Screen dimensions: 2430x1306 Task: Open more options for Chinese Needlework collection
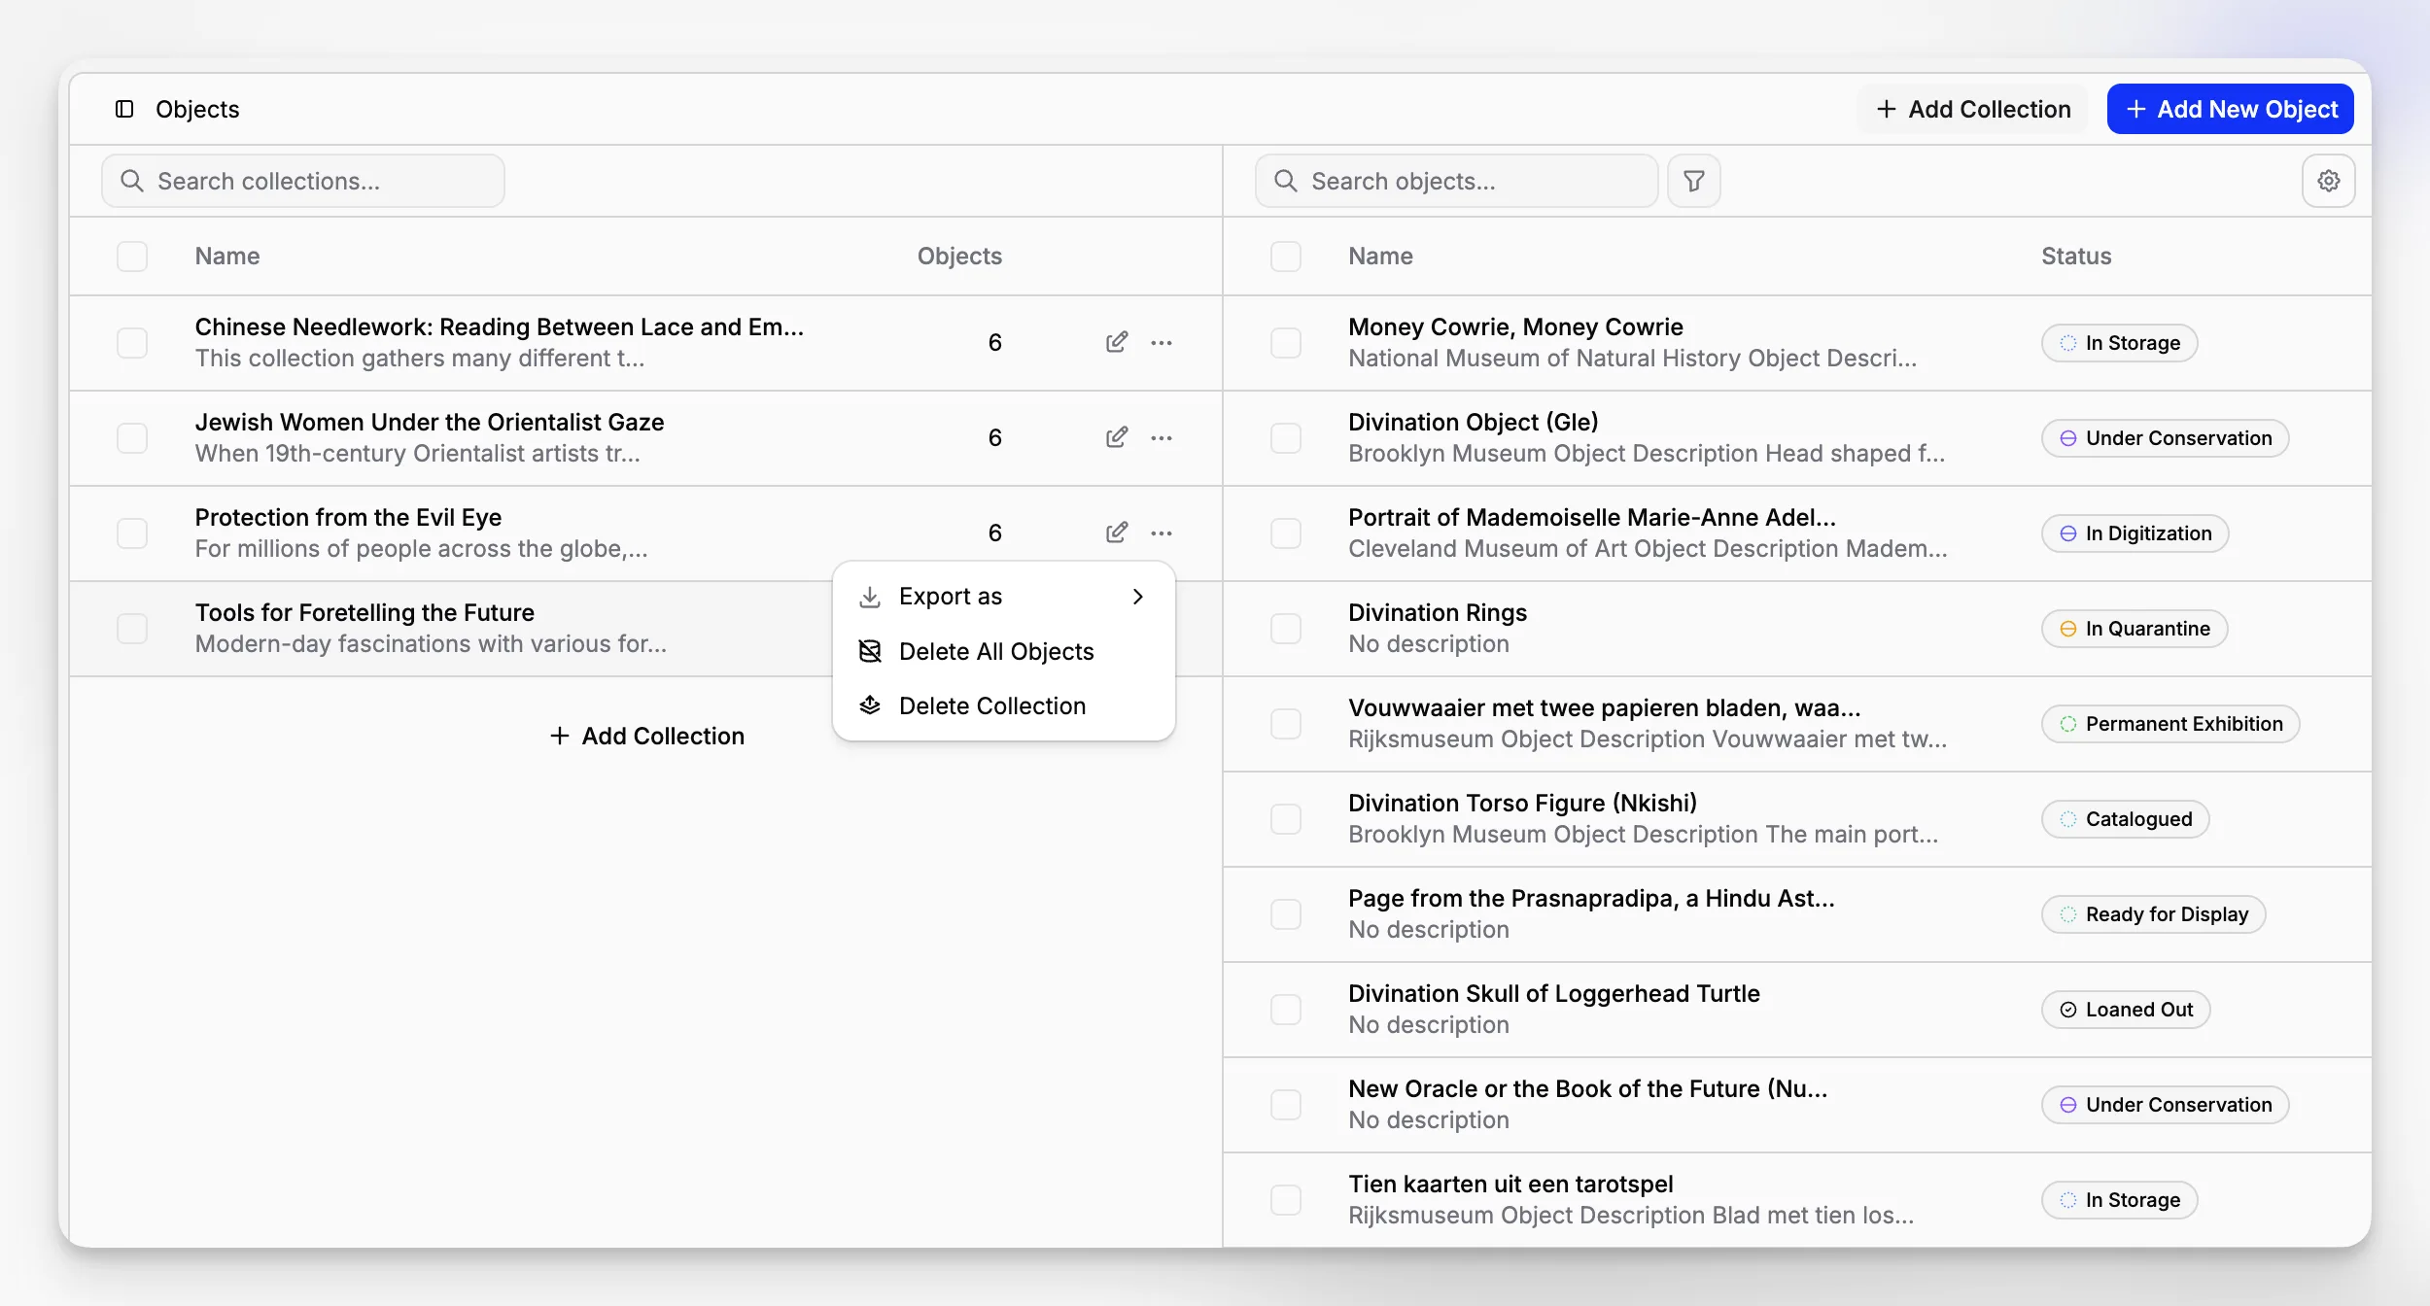pyautogui.click(x=1162, y=342)
